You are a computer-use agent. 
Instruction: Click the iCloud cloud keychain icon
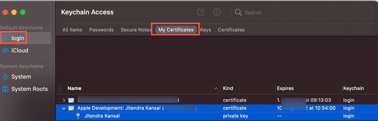click(5, 50)
